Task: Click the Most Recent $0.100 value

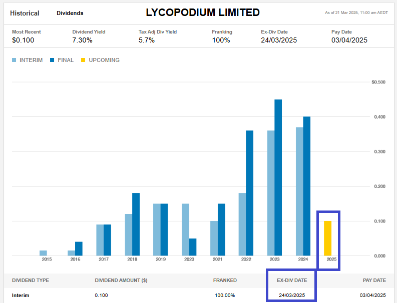Action: 23,40
